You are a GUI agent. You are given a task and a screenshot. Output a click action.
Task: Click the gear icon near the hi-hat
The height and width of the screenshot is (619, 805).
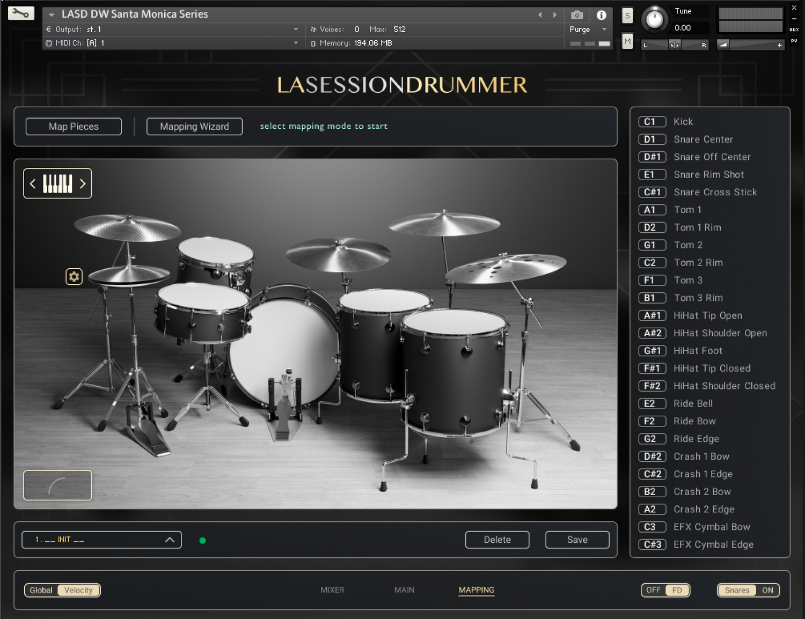coord(74,277)
